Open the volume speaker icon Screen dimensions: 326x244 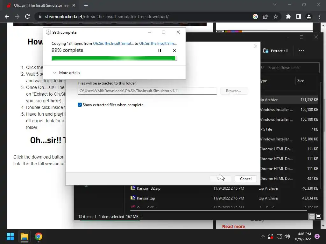287,236
